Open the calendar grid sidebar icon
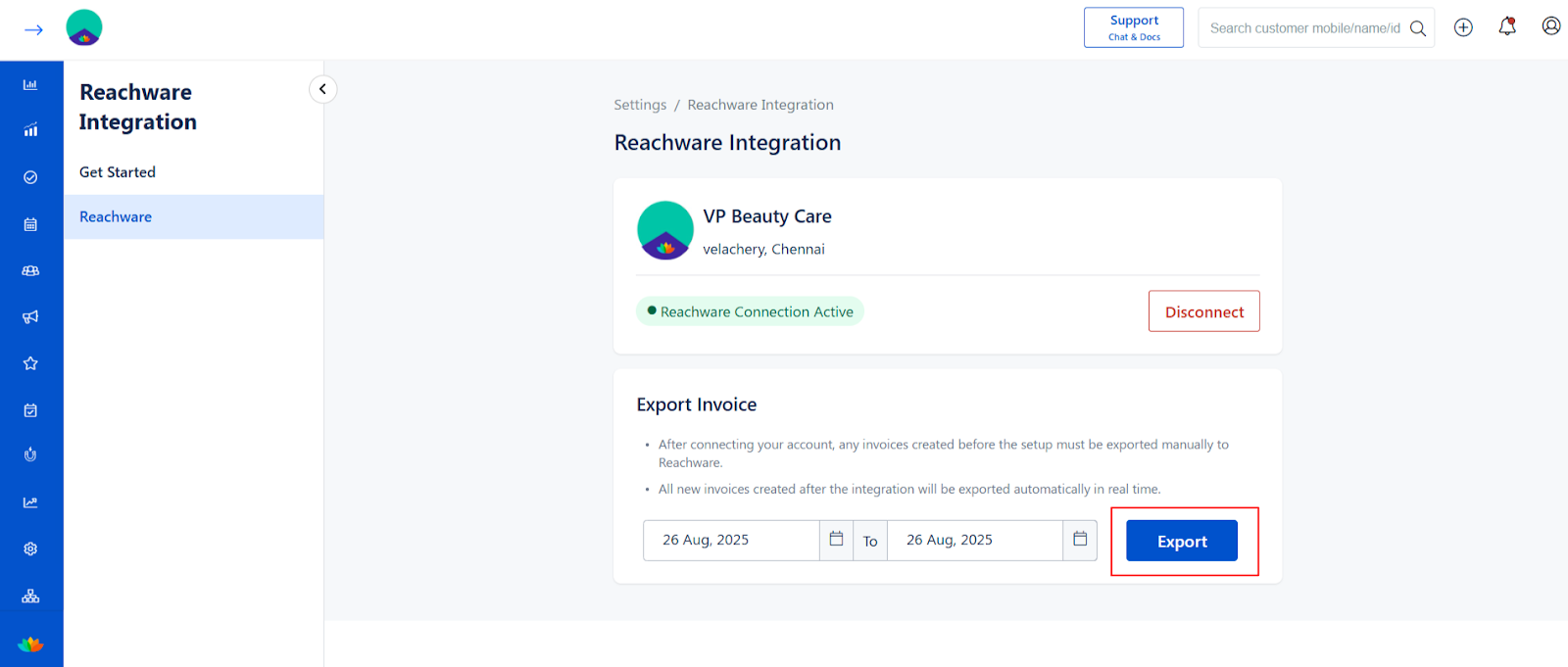This screenshot has width=1568, height=667. [30, 224]
